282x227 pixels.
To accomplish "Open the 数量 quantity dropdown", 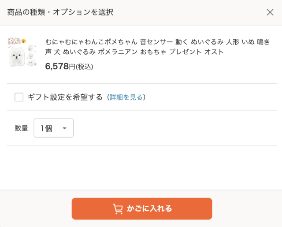I will point(53,128).
